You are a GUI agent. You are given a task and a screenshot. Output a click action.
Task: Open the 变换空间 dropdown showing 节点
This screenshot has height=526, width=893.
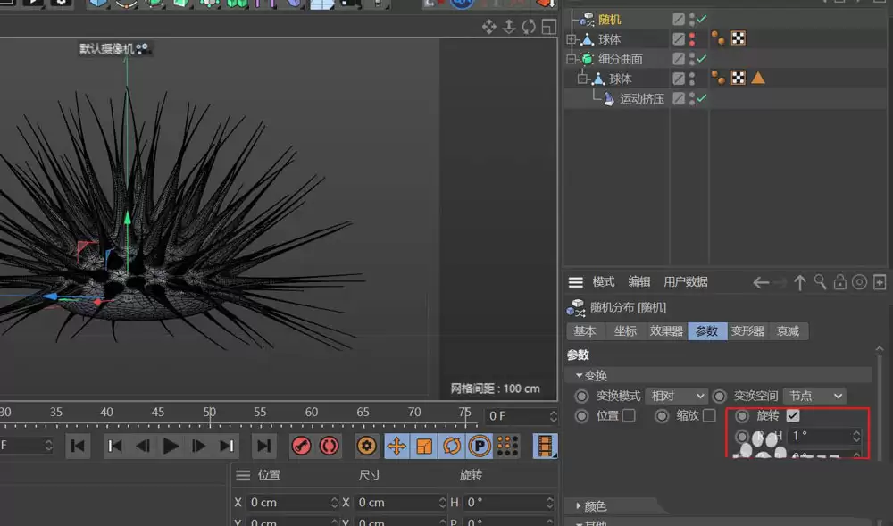[x=813, y=396]
